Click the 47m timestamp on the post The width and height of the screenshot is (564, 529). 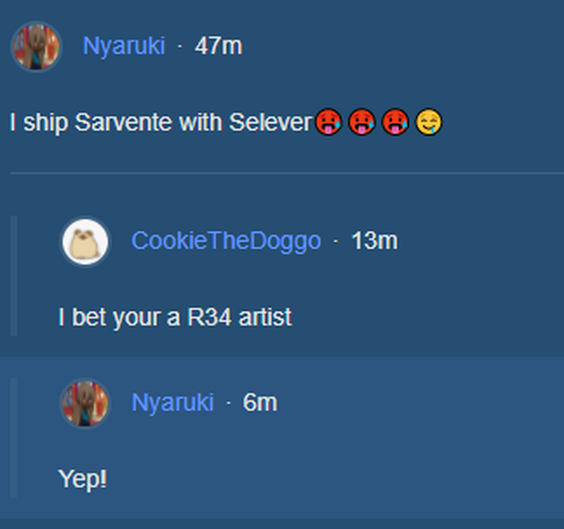click(x=218, y=46)
